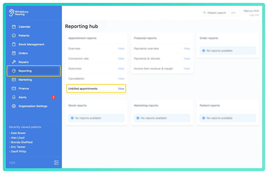Click the magnifier icon in Patient search
Screen dimensions: 268x174
click(204, 13)
